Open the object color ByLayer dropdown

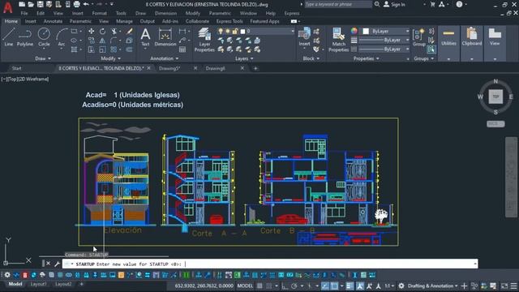tap(407, 31)
